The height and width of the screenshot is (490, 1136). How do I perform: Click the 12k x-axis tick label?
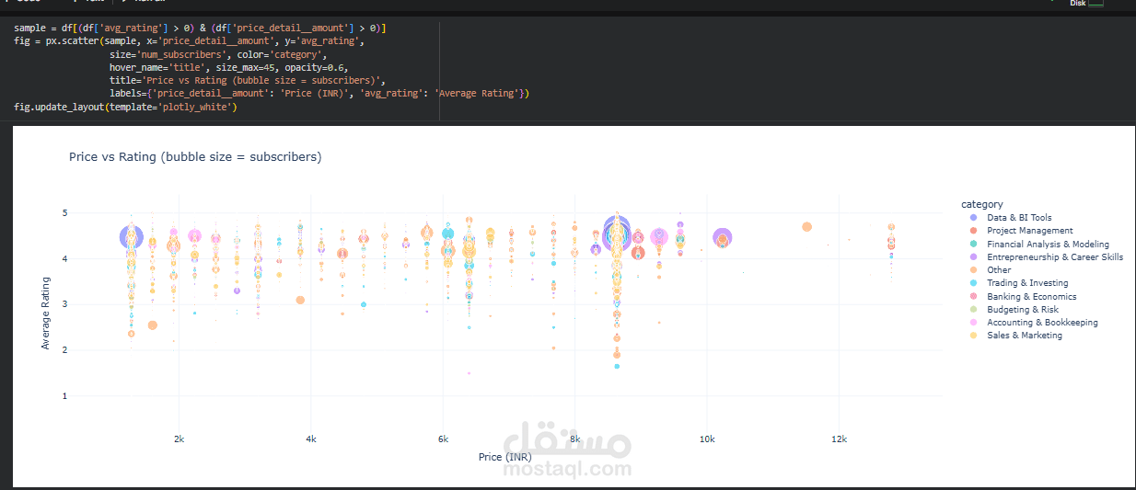click(838, 439)
